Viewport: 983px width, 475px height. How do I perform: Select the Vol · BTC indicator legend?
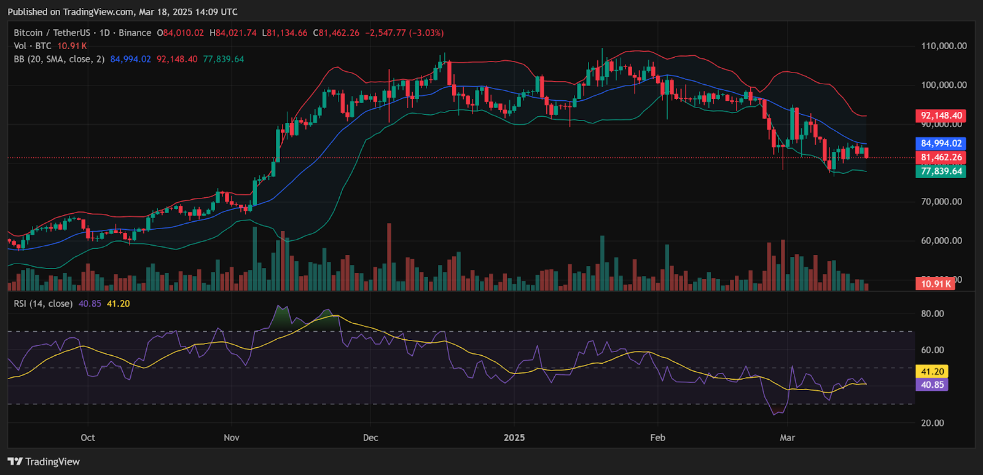(33, 46)
